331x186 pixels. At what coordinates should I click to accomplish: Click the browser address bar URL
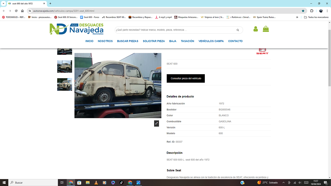[x=64, y=11]
